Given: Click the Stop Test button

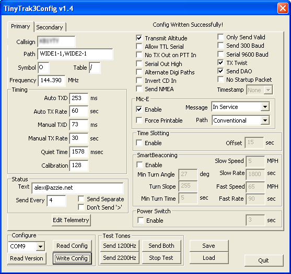Looking at the screenshot, I should pyautogui.click(x=161, y=258).
